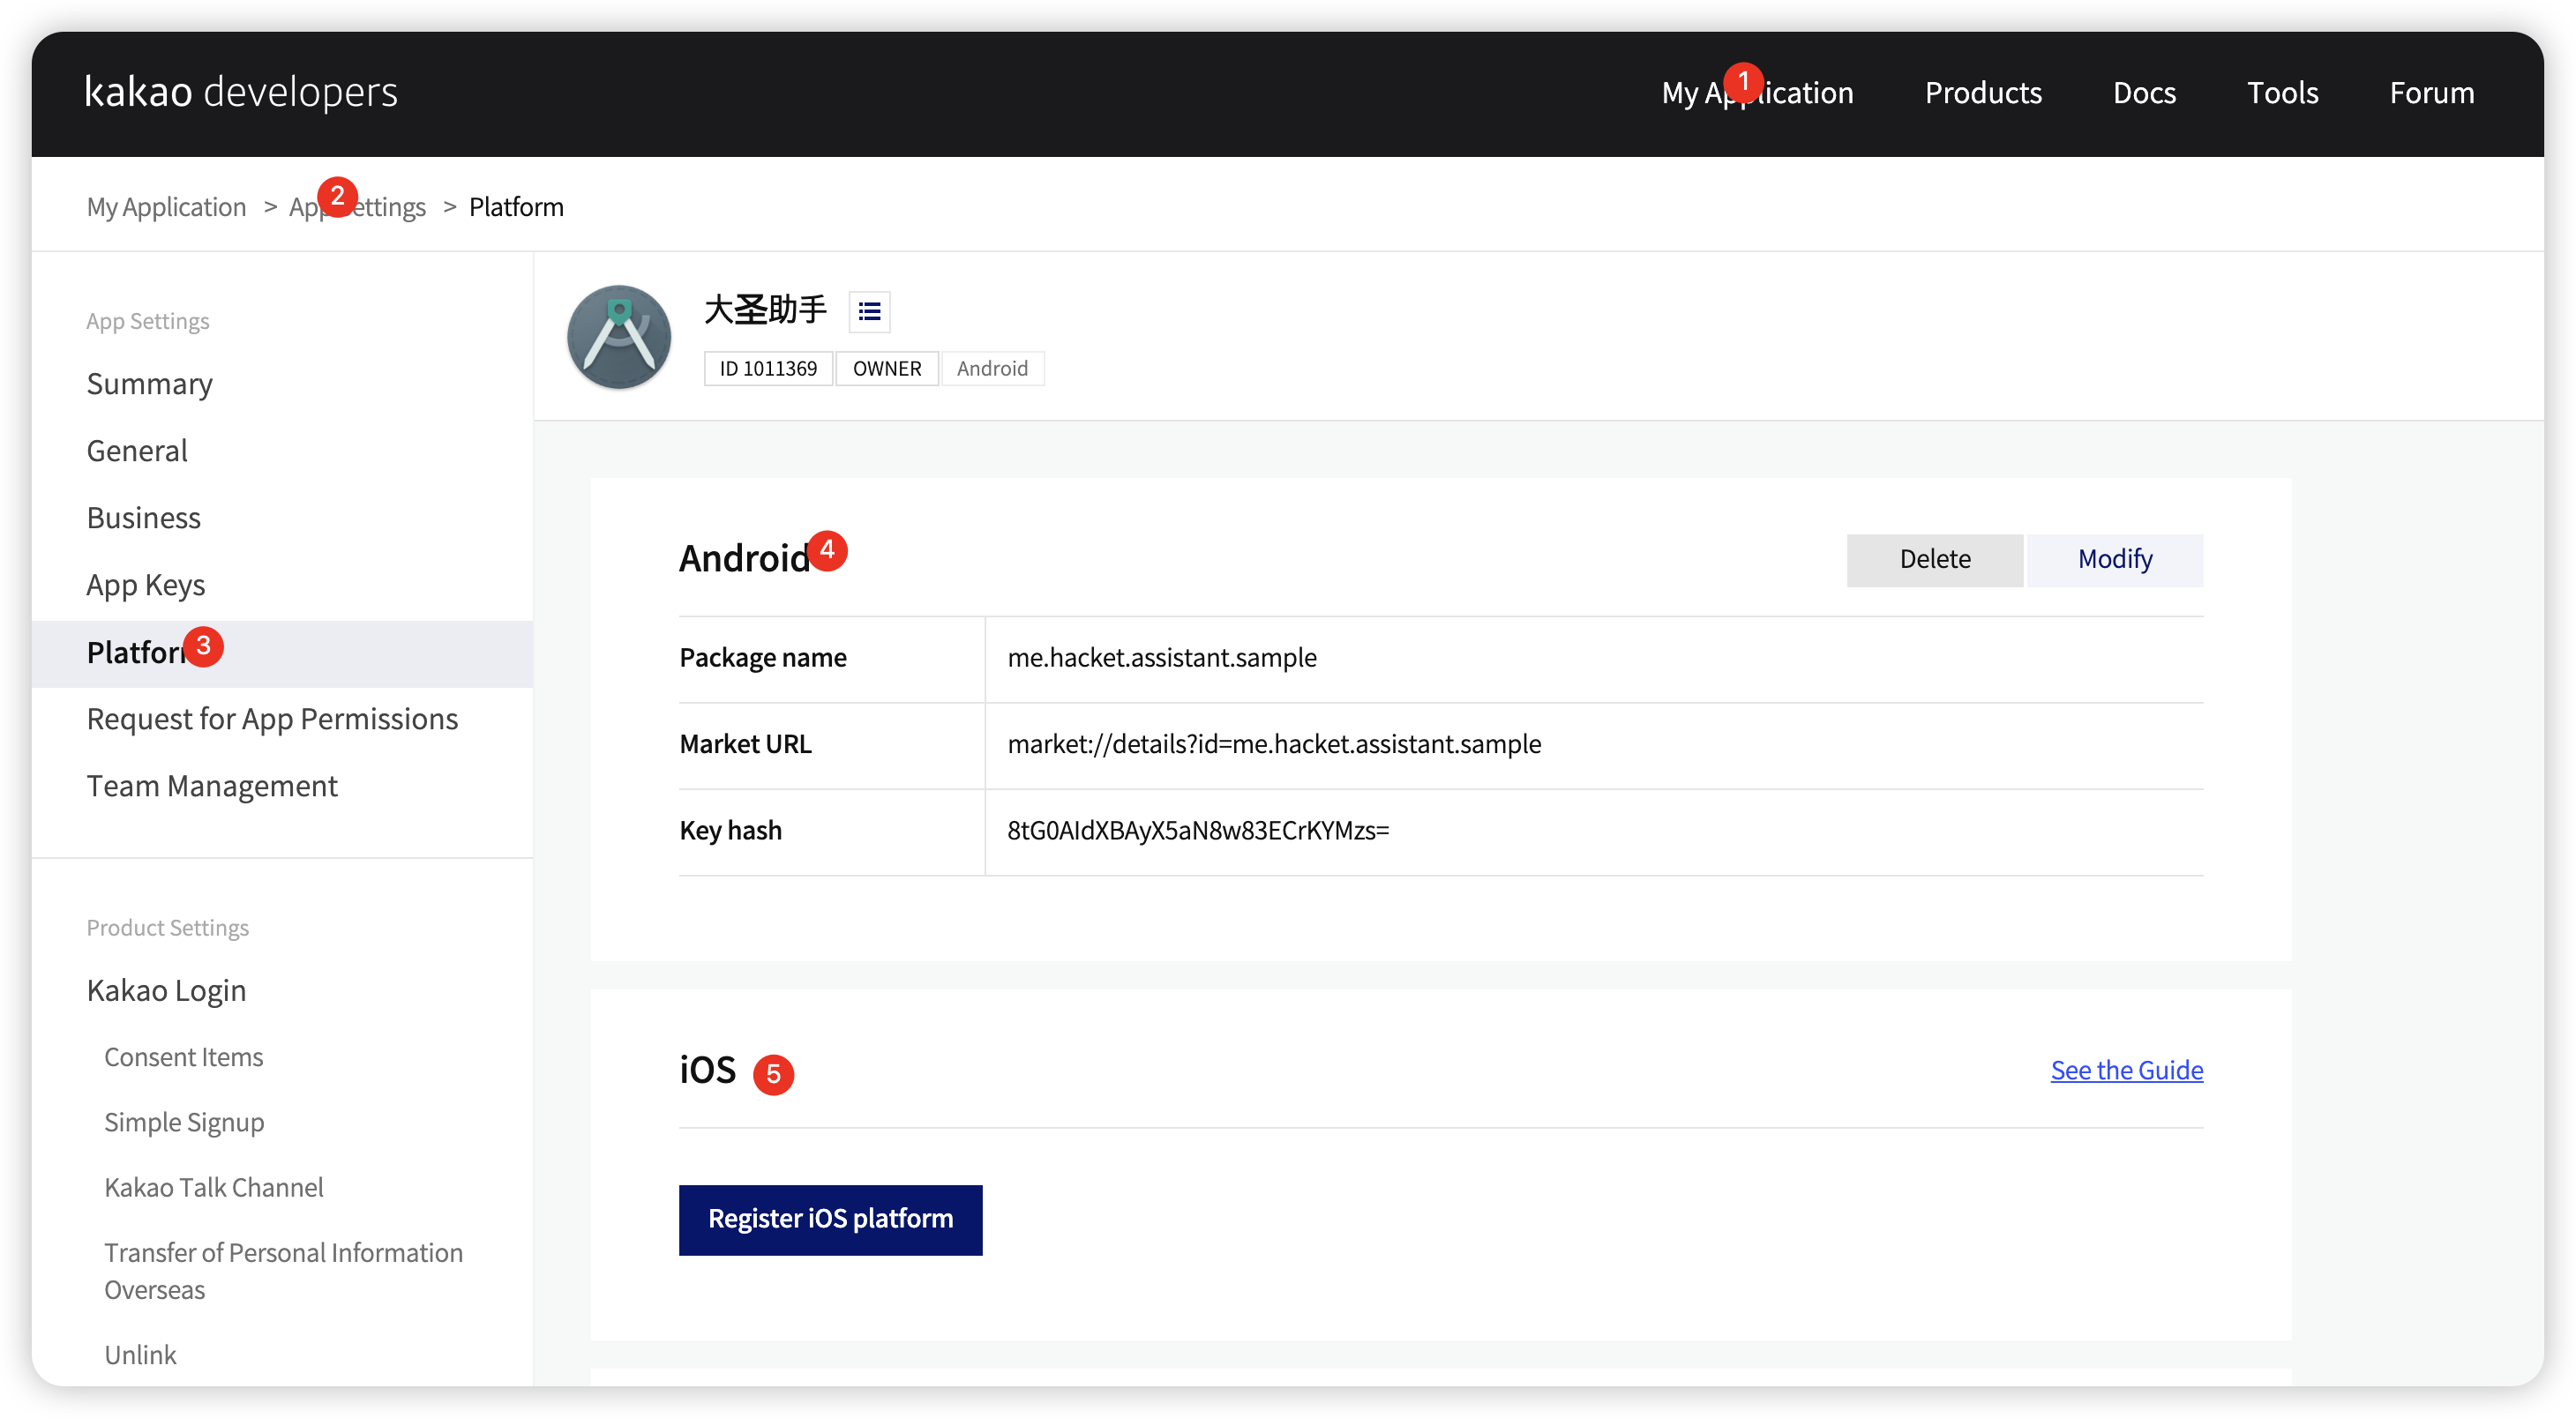
Task: Modify the Android platform settings
Action: click(2114, 560)
